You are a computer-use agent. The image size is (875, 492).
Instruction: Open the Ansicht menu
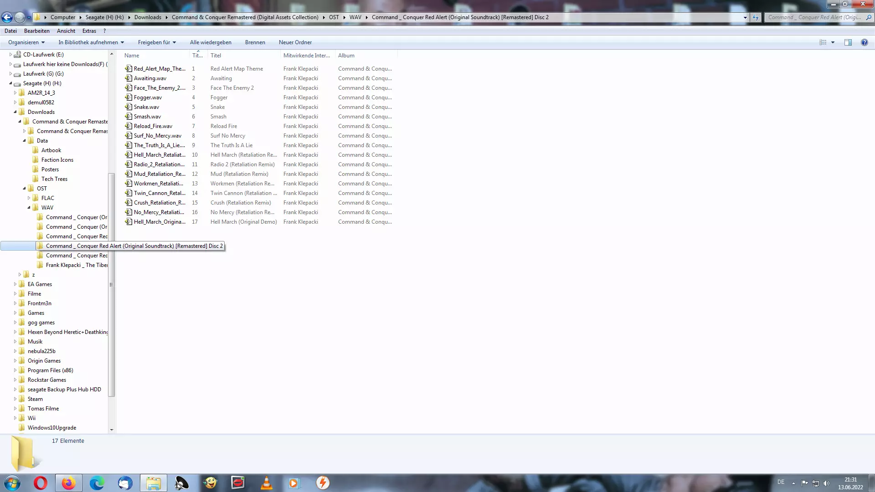66,31
